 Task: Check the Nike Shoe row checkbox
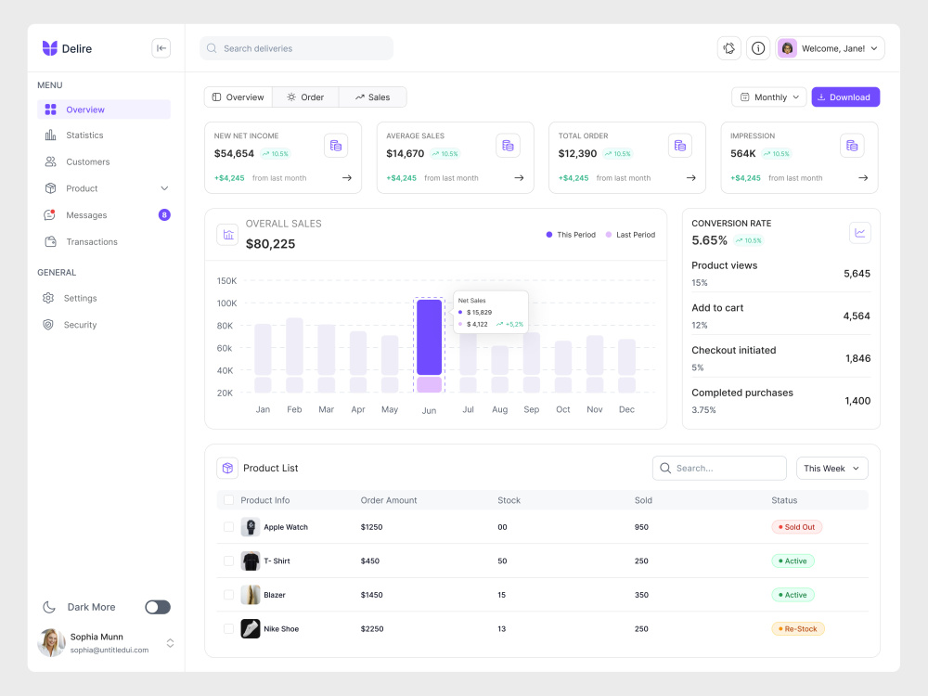pos(228,628)
